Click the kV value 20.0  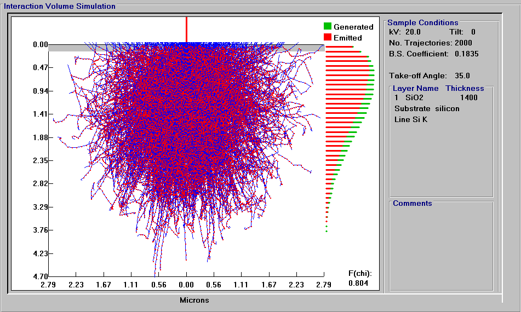coord(413,32)
